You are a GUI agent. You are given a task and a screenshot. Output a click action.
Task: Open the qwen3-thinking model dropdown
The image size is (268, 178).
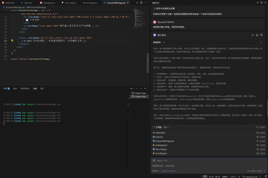coord(169,171)
